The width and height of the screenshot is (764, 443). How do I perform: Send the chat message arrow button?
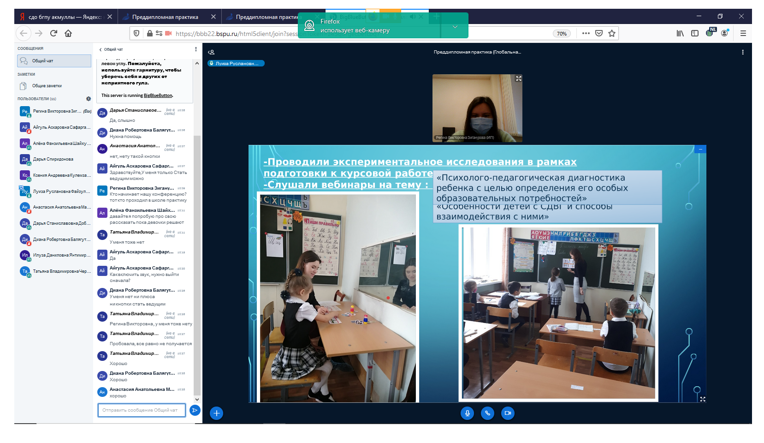pos(195,410)
